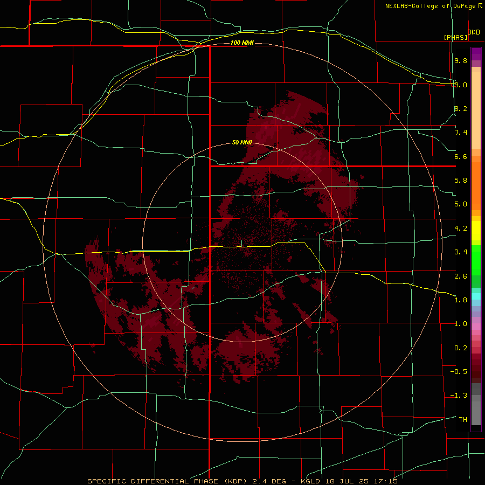The height and width of the screenshot is (485, 485).
Task: Click the 9.0 value on color scale
Action: 461,85
